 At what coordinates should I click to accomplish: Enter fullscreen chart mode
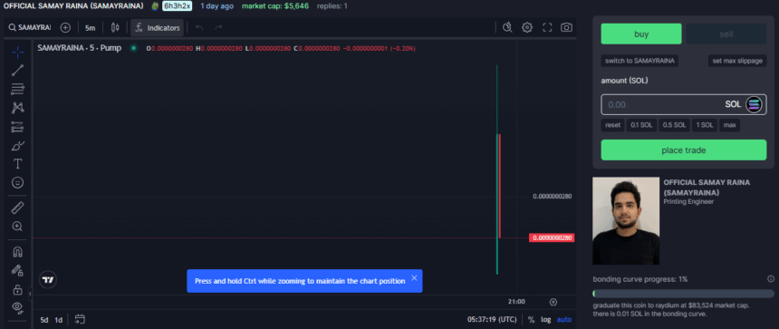(547, 28)
